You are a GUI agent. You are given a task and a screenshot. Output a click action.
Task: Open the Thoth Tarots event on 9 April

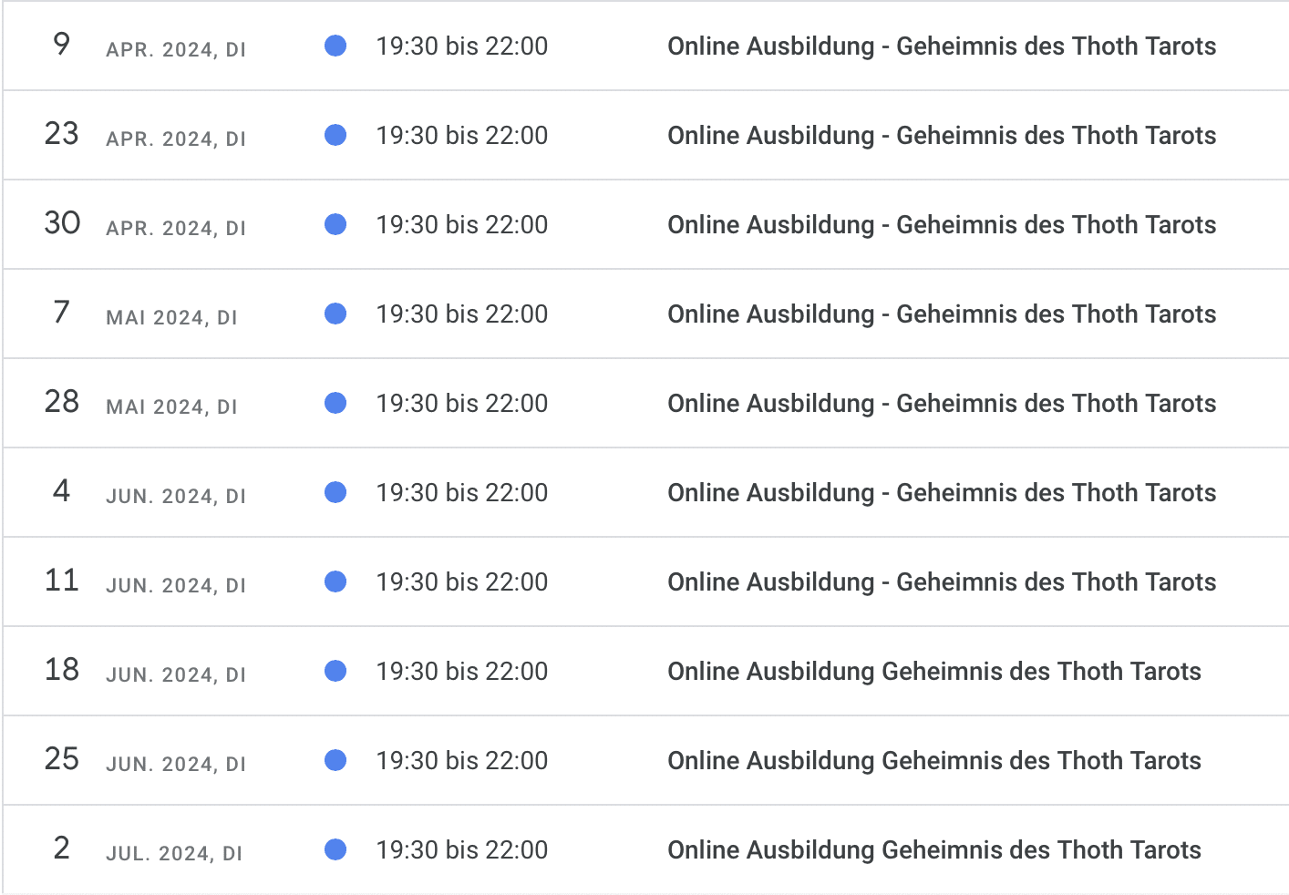(x=941, y=46)
